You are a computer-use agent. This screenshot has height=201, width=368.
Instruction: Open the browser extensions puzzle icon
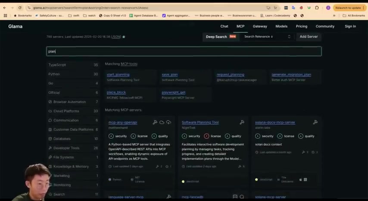click(x=317, y=8)
